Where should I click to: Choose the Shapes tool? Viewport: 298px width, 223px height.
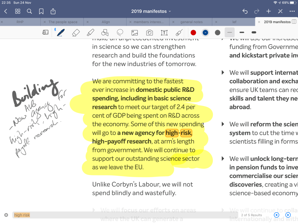(x=105, y=33)
